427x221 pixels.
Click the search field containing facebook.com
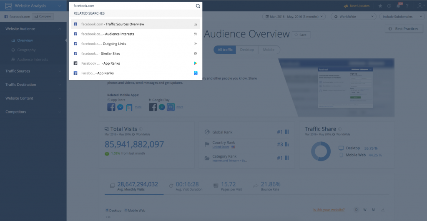pyautogui.click(x=133, y=6)
